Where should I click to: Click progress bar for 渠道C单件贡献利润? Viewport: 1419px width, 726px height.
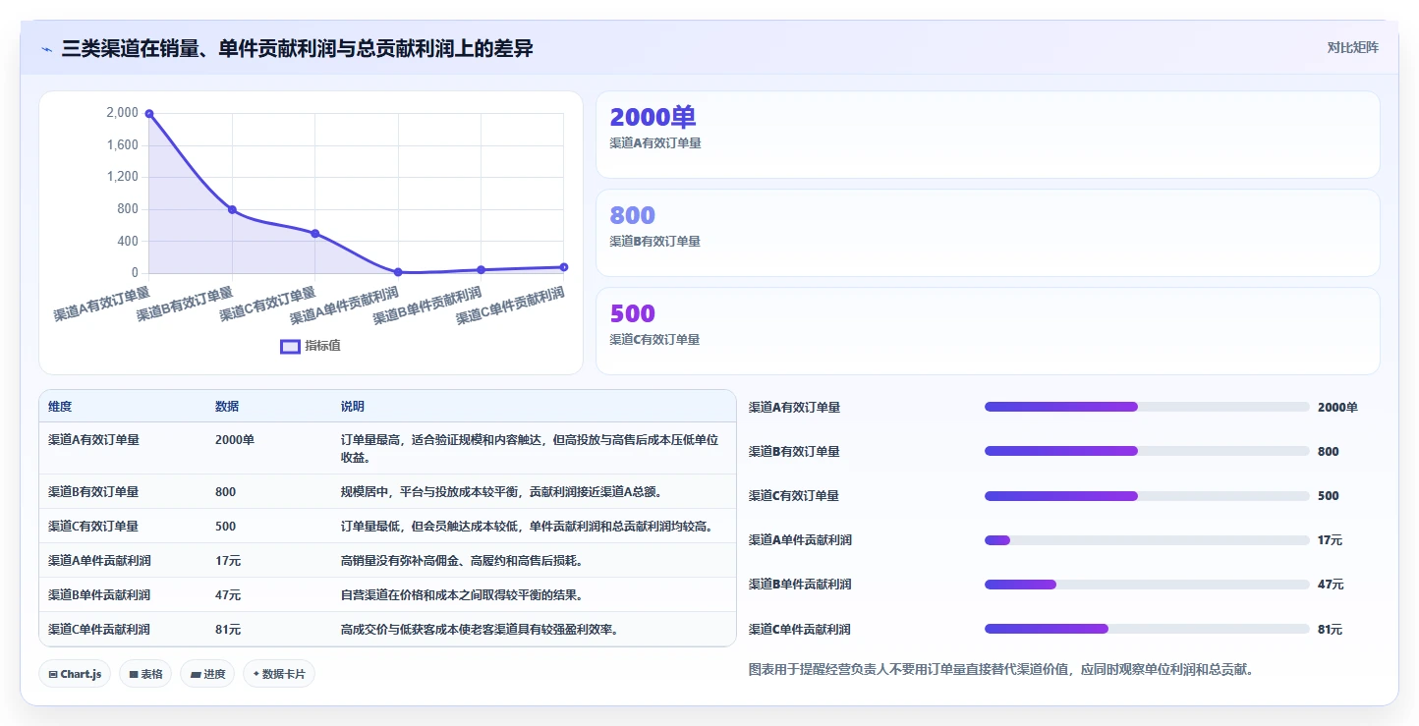[1147, 629]
